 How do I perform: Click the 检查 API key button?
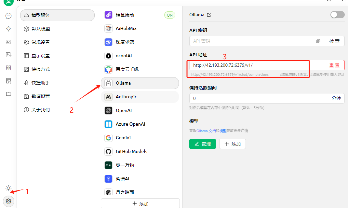(334, 41)
